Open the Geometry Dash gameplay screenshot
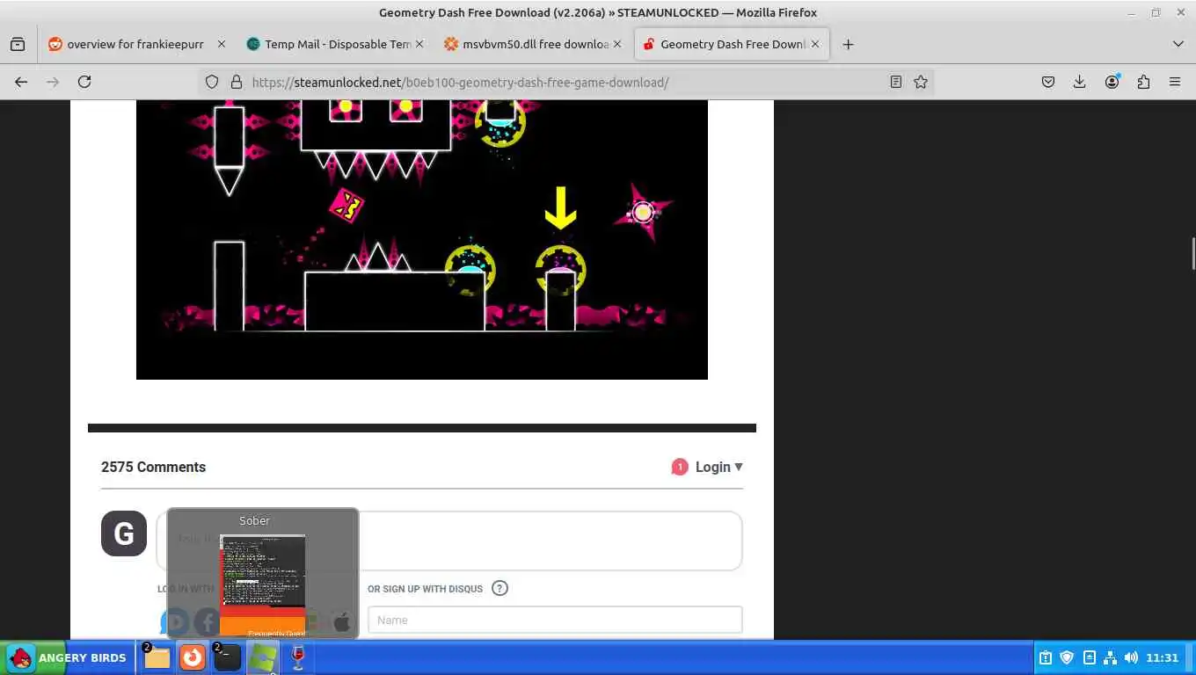The width and height of the screenshot is (1196, 675). 422,239
